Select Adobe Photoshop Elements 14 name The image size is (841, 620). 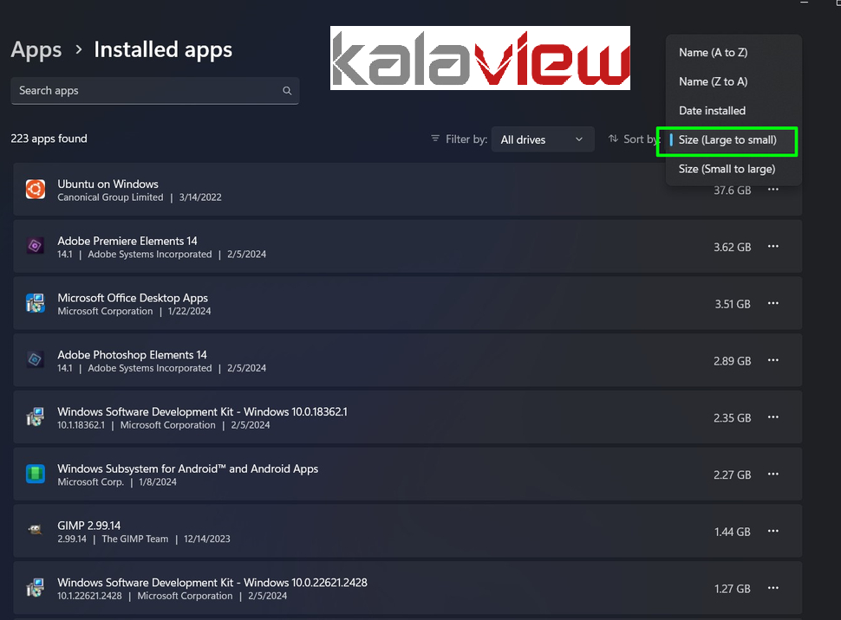tap(132, 355)
